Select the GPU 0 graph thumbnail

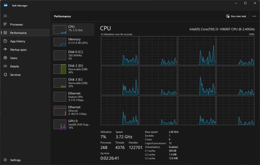pos(60,124)
